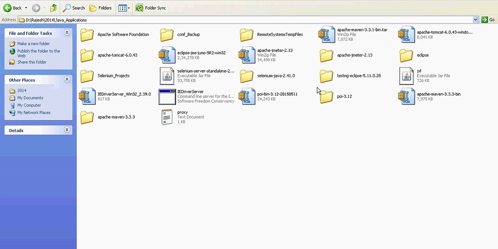This screenshot has width=498, height=249.
Task: Select the testng-eclipse-5.11.0.28 folder icon
Action: pyautogui.click(x=326, y=76)
